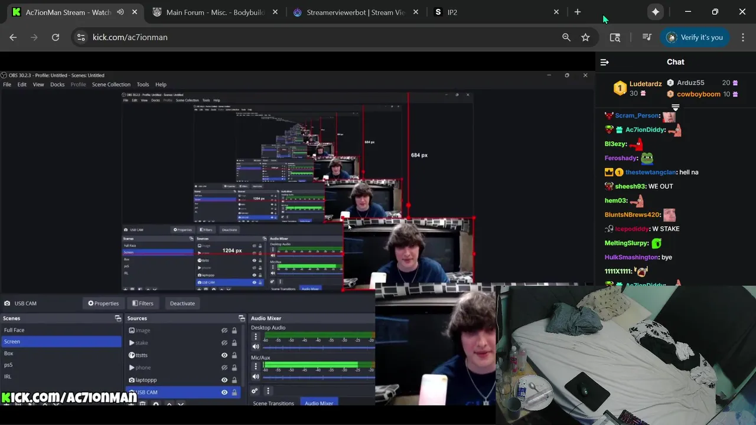Open Ludetardz profile in leaderboard
The image size is (756, 425).
(646, 84)
